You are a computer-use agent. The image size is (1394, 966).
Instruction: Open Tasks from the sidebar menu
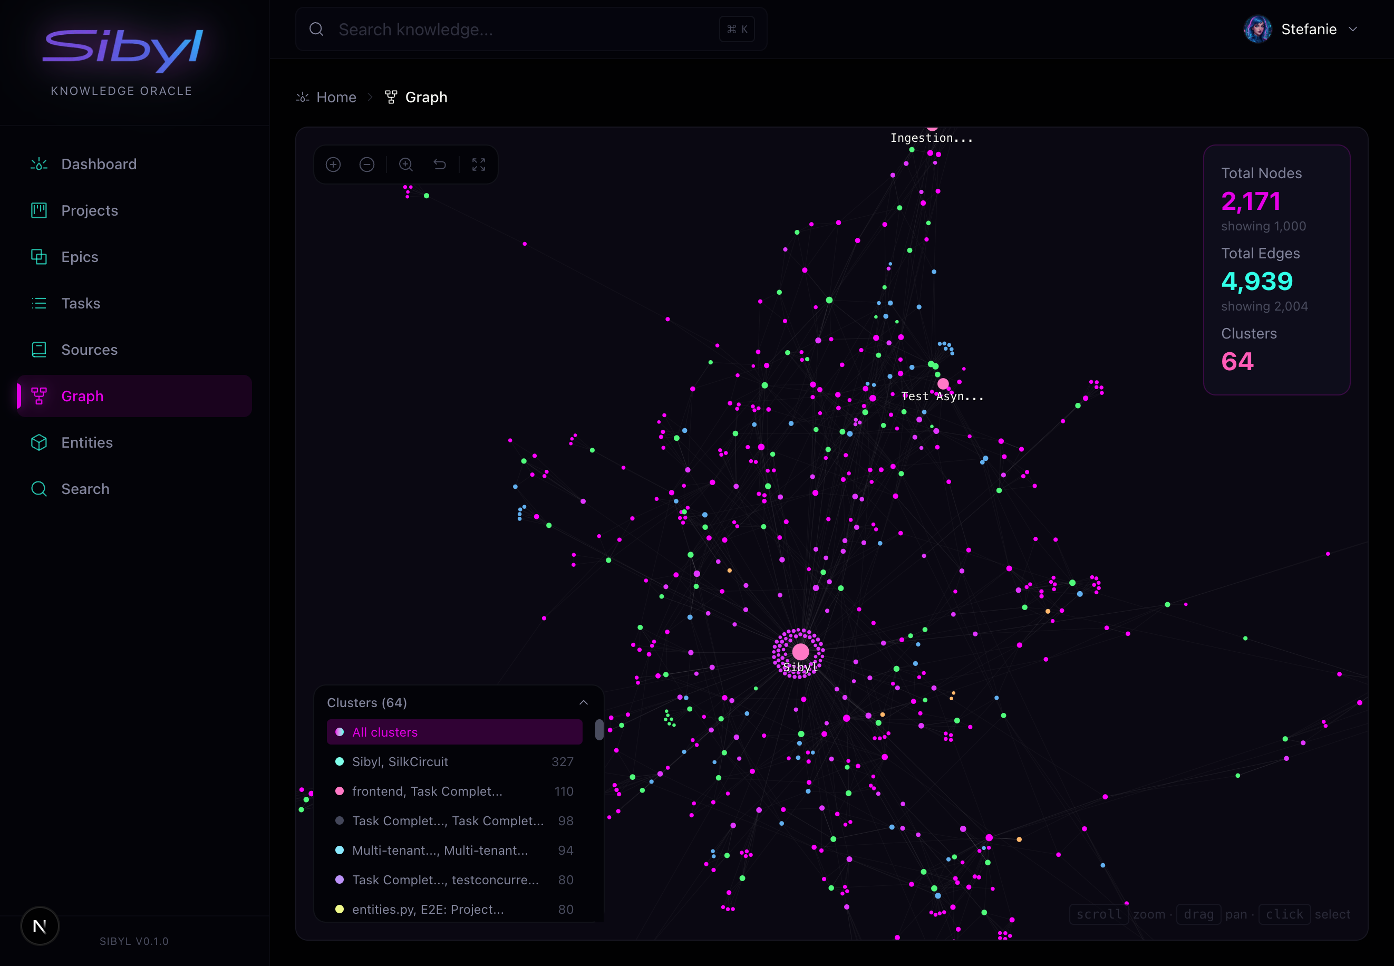click(x=81, y=303)
